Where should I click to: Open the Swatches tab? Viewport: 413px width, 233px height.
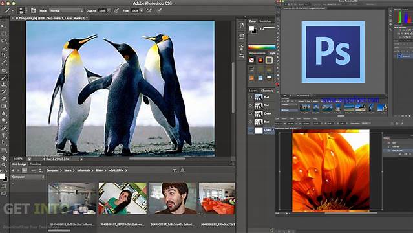[266, 21]
